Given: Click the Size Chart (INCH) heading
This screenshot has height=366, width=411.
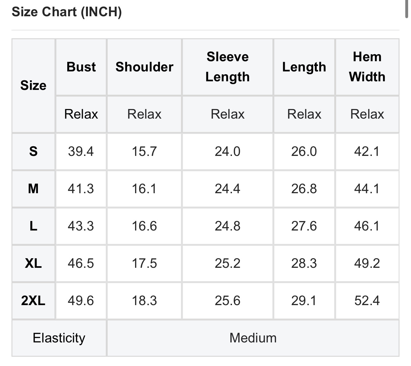Looking at the screenshot, I should coord(67,12).
